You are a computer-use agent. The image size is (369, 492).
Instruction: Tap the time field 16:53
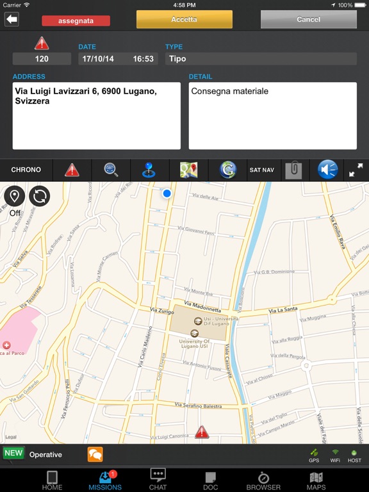coord(143,59)
